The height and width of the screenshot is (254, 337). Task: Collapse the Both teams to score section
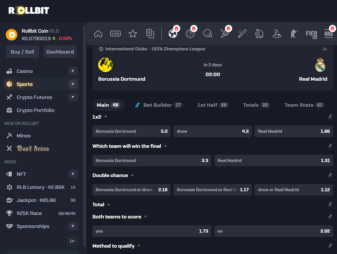[x=146, y=216]
